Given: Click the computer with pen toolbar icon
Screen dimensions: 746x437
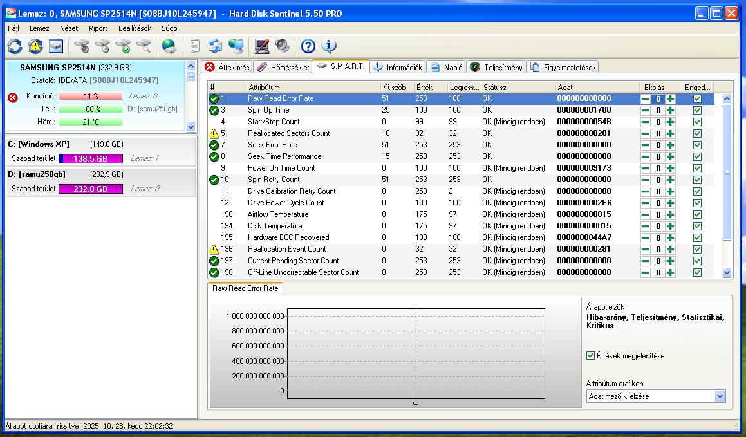Looking at the screenshot, I should point(261,46).
